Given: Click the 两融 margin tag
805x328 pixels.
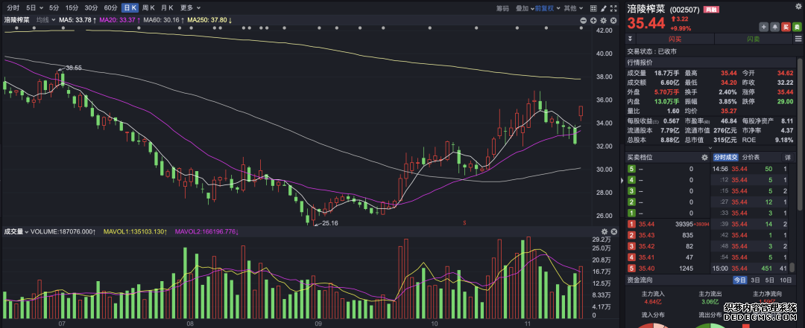Looking at the screenshot, I should click(711, 10).
